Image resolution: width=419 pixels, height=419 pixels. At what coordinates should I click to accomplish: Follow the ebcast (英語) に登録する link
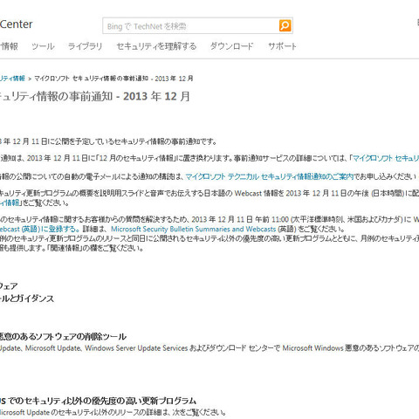point(39,229)
